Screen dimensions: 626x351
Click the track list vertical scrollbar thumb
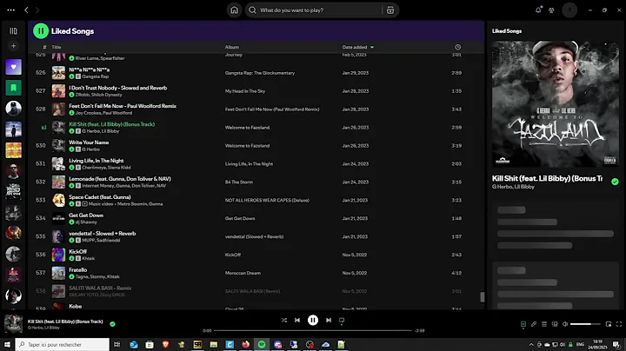[483, 297]
